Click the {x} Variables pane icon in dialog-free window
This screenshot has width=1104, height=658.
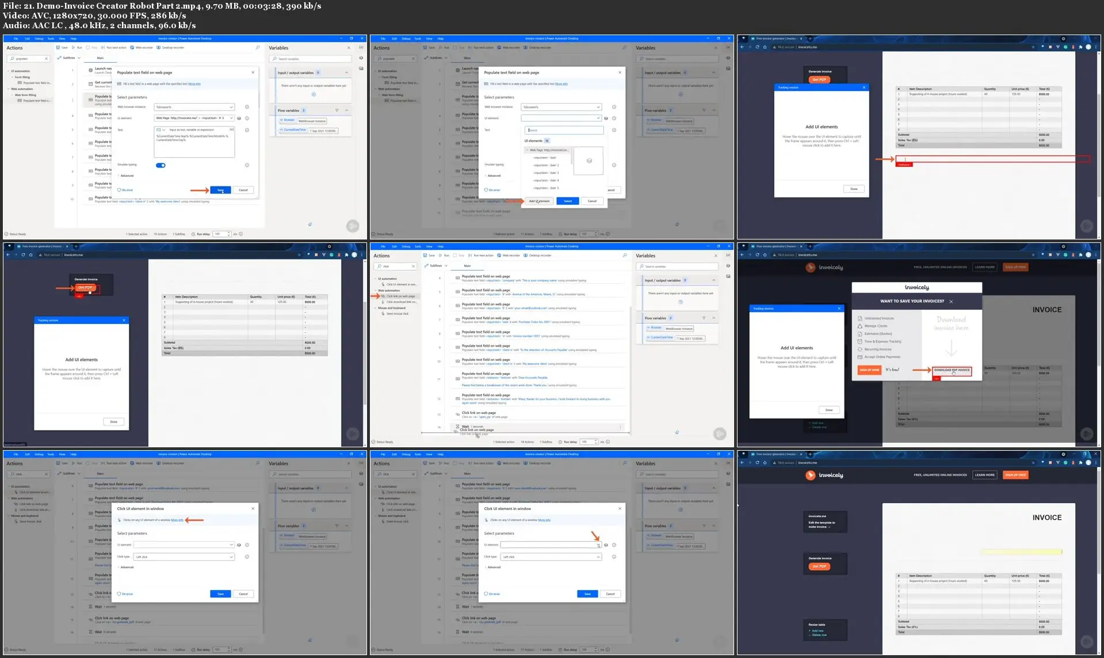728,255
